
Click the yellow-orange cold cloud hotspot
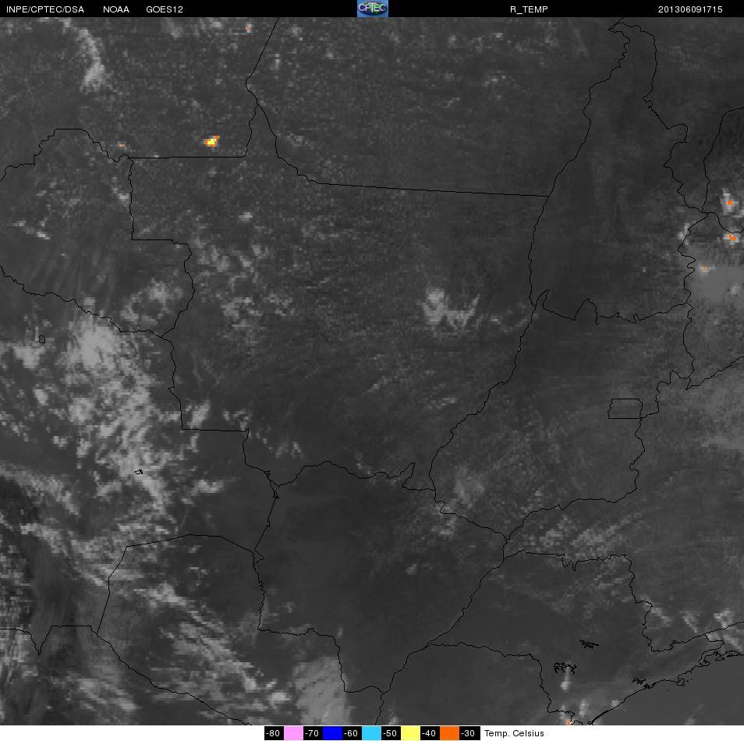[x=211, y=141]
